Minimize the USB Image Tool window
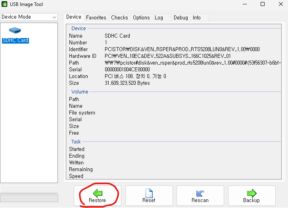 click(x=245, y=4)
